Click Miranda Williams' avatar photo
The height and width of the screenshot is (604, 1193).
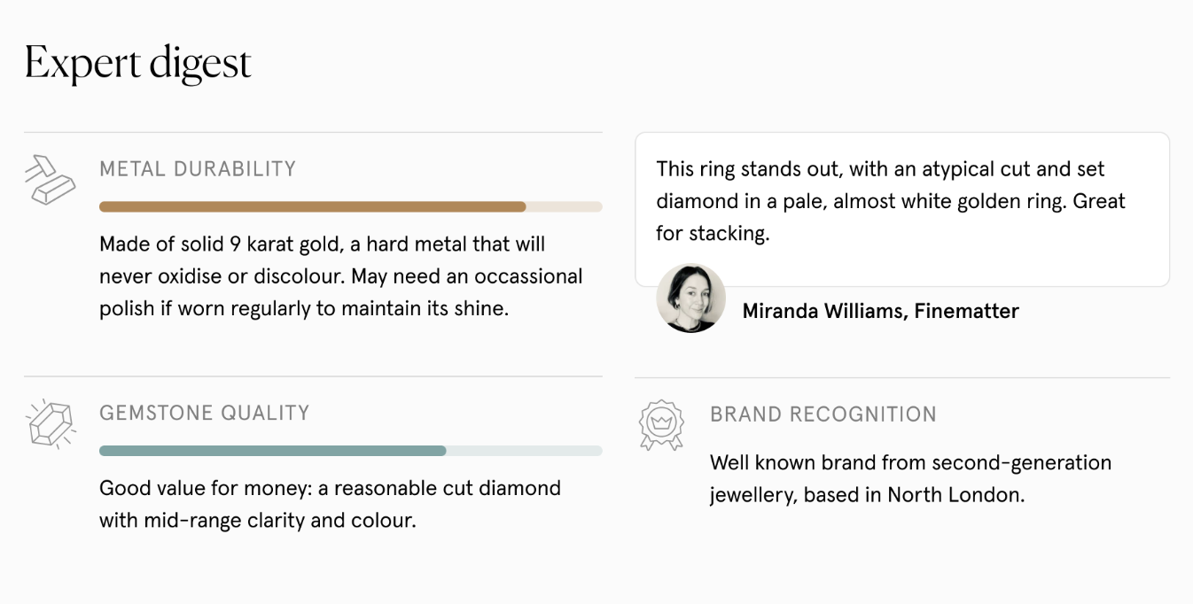[690, 298]
